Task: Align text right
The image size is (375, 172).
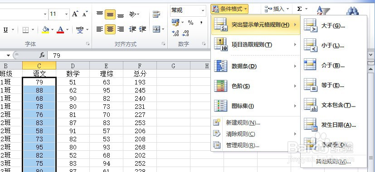Action: point(121,29)
